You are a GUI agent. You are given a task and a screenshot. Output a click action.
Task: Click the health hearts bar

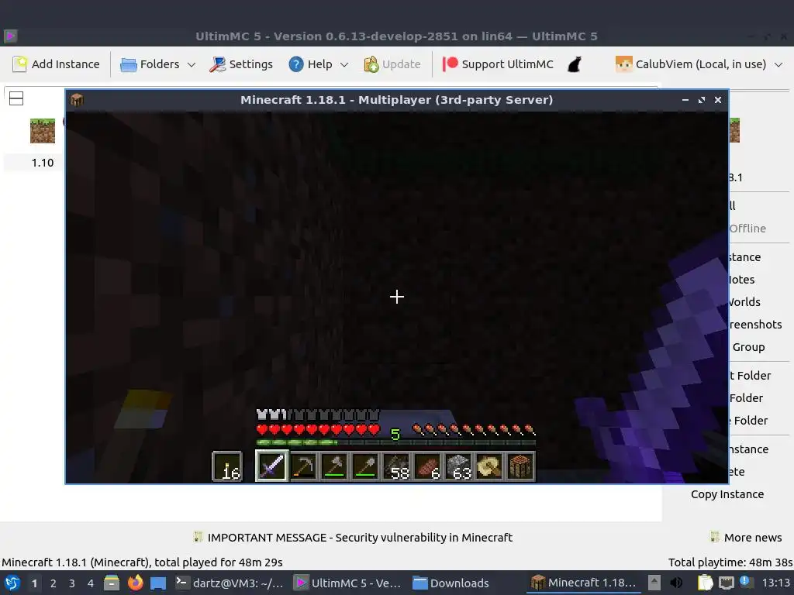pos(318,430)
